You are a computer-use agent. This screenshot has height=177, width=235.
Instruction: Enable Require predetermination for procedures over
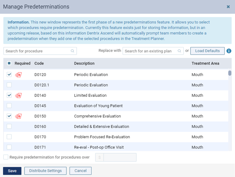pos(6,157)
